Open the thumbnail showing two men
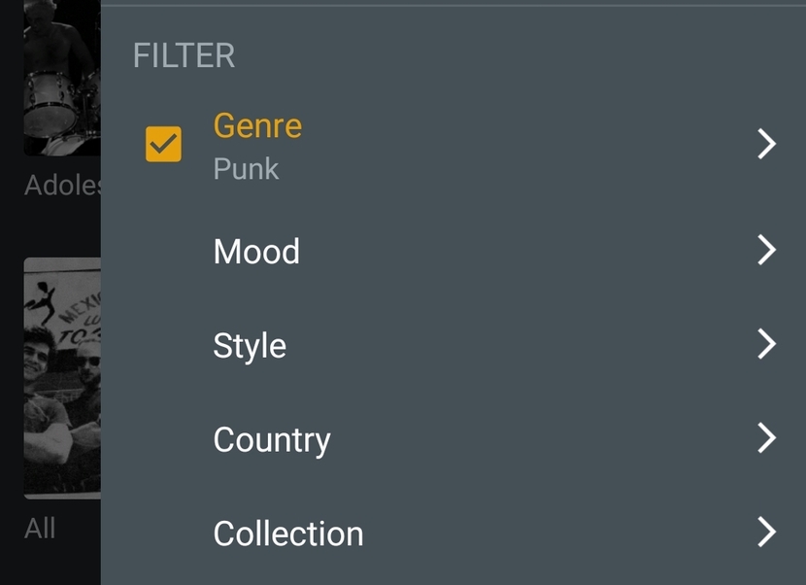 point(62,377)
